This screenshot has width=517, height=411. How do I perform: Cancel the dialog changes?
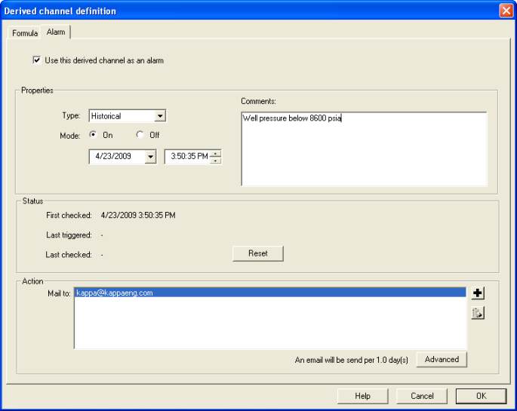pos(422,396)
